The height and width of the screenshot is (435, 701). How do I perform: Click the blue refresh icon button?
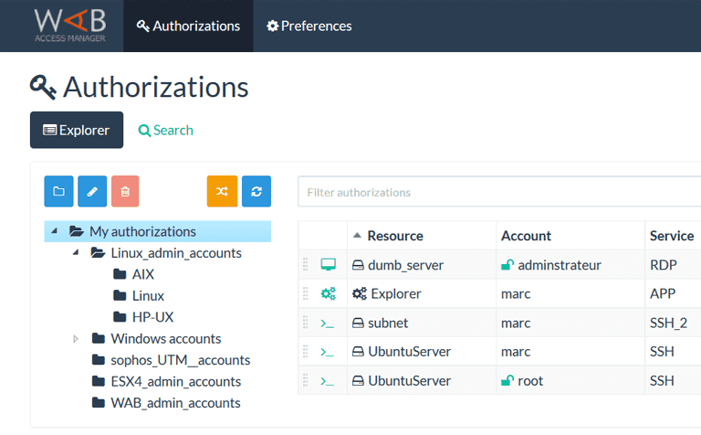coord(256,191)
